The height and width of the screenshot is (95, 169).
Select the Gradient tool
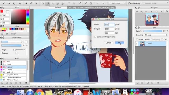point(36,3)
